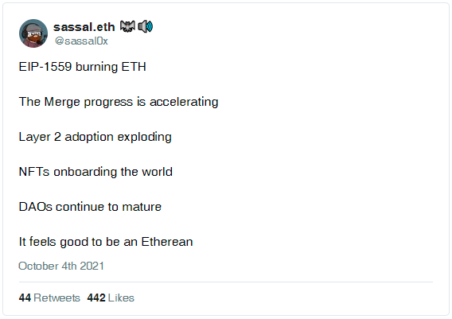Image resolution: width=452 pixels, height=319 pixels.
Task: View the 44 Retweets list
Action: 49,298
